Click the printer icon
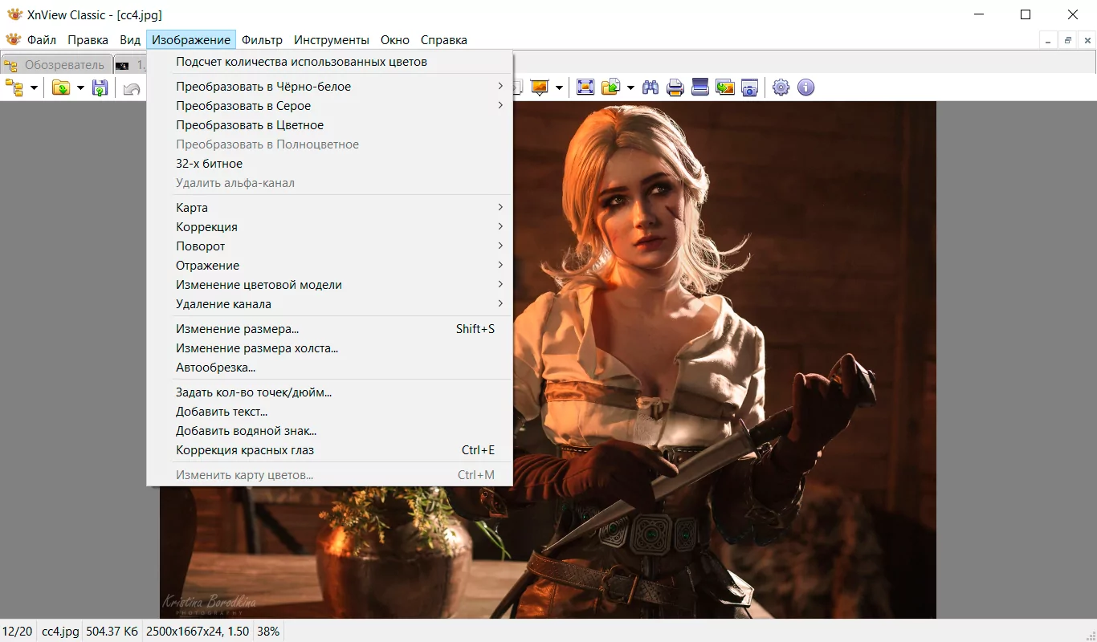This screenshot has width=1097, height=642. point(675,87)
